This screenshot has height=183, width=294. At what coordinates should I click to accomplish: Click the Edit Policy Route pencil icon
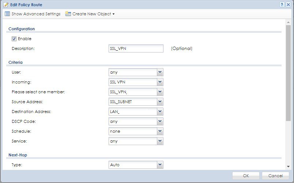tap(5, 5)
